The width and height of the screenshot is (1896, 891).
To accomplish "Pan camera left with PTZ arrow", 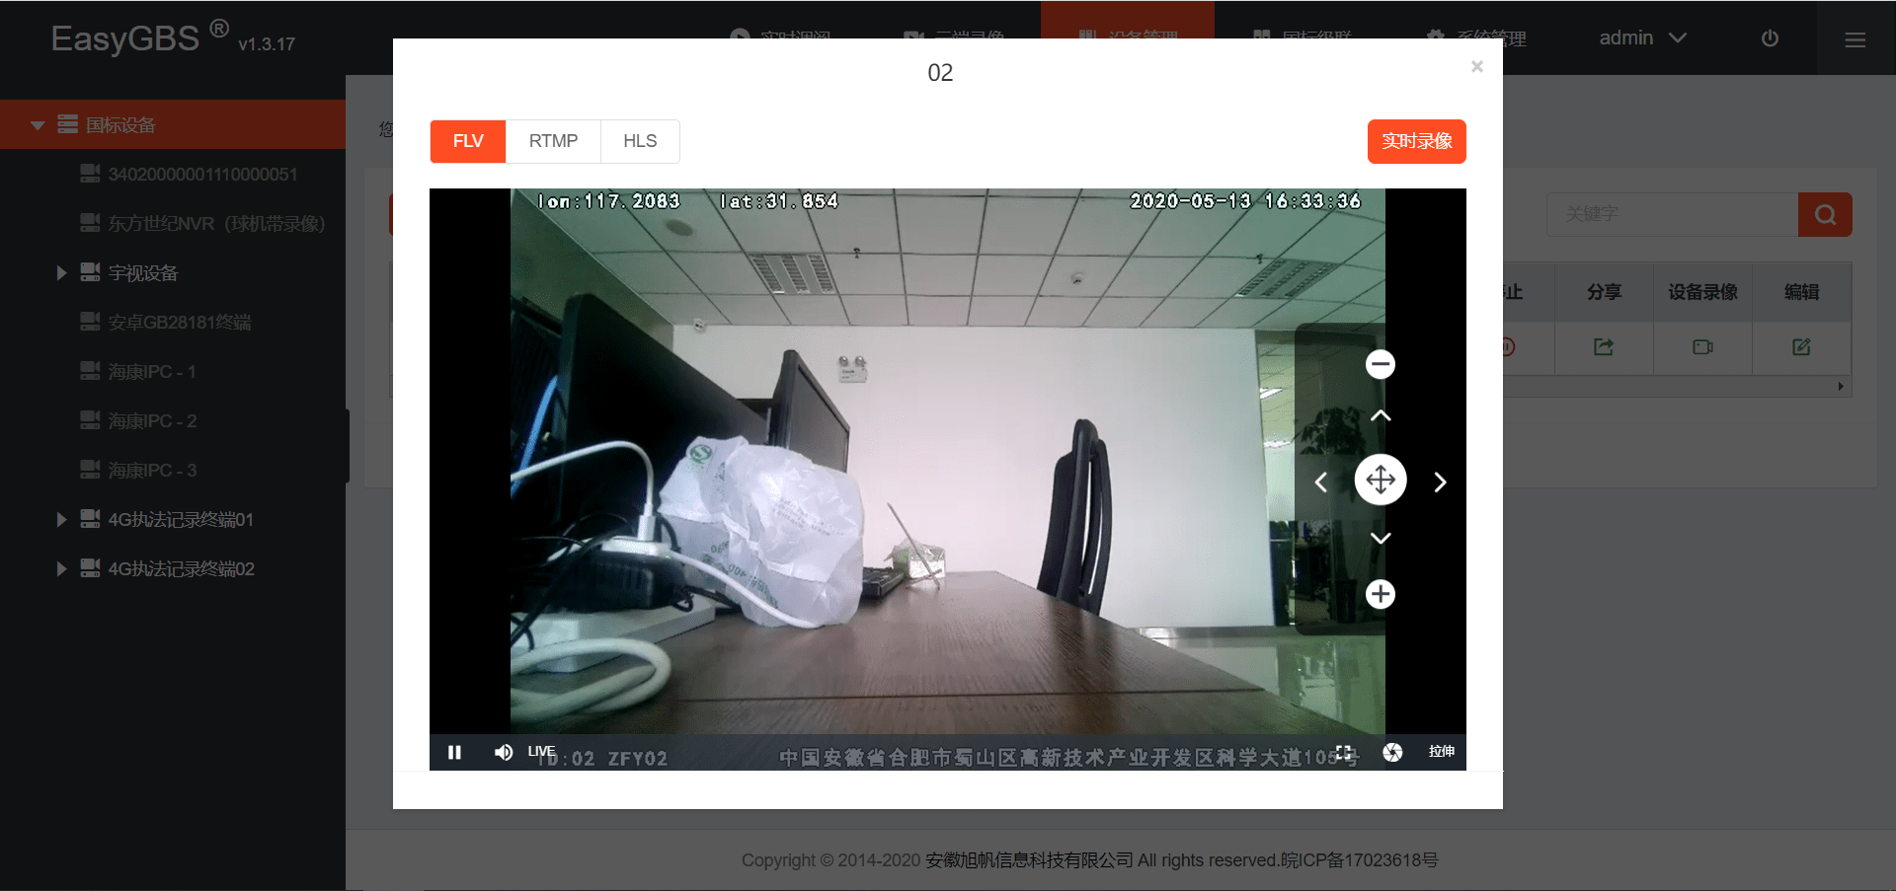I will point(1321,482).
